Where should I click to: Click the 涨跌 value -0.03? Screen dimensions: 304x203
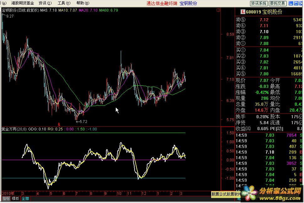(x=263, y=86)
